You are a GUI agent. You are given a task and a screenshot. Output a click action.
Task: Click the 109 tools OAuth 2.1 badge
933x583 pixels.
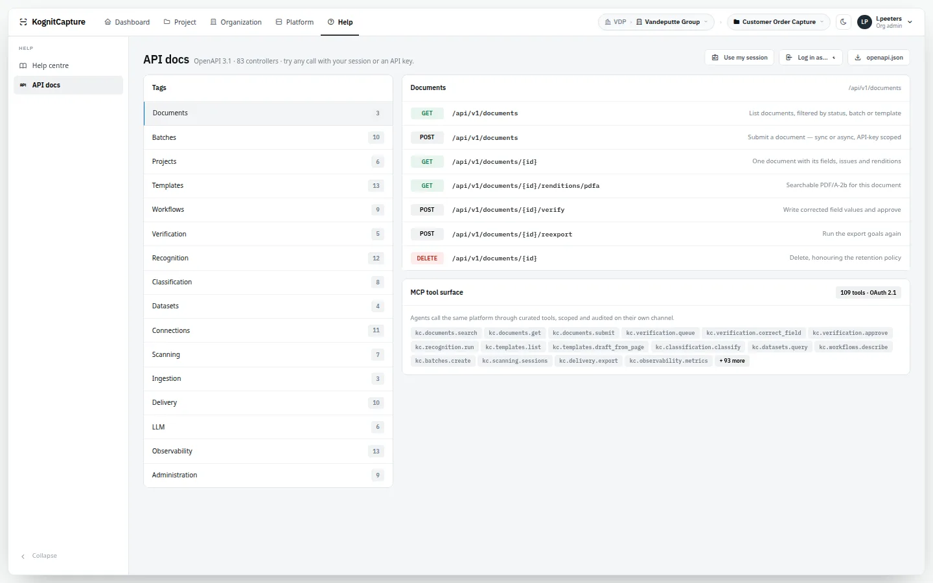[868, 293]
